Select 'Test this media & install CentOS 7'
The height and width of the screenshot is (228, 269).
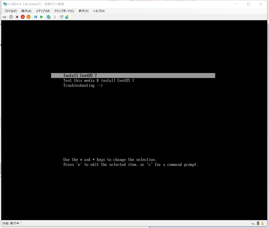click(x=99, y=81)
